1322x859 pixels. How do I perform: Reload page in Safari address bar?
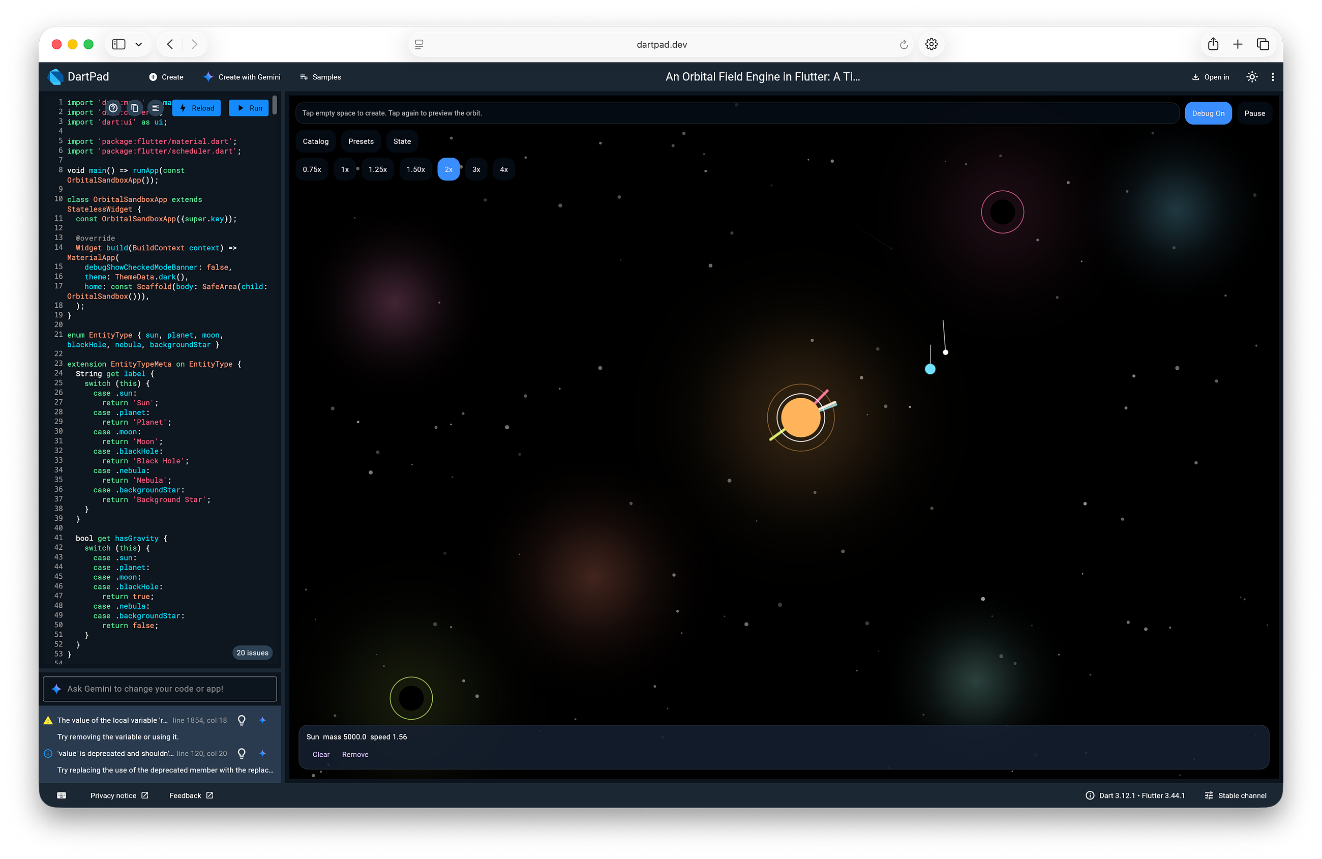904,44
